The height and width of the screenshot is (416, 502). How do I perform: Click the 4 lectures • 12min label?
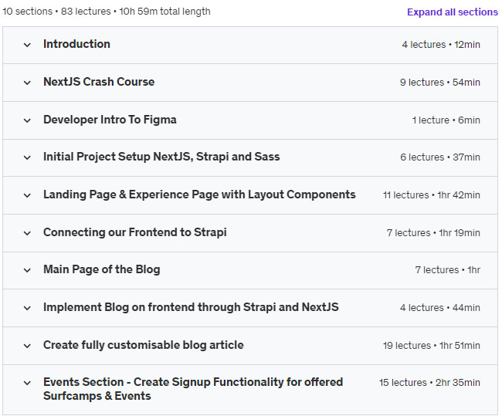441,45
